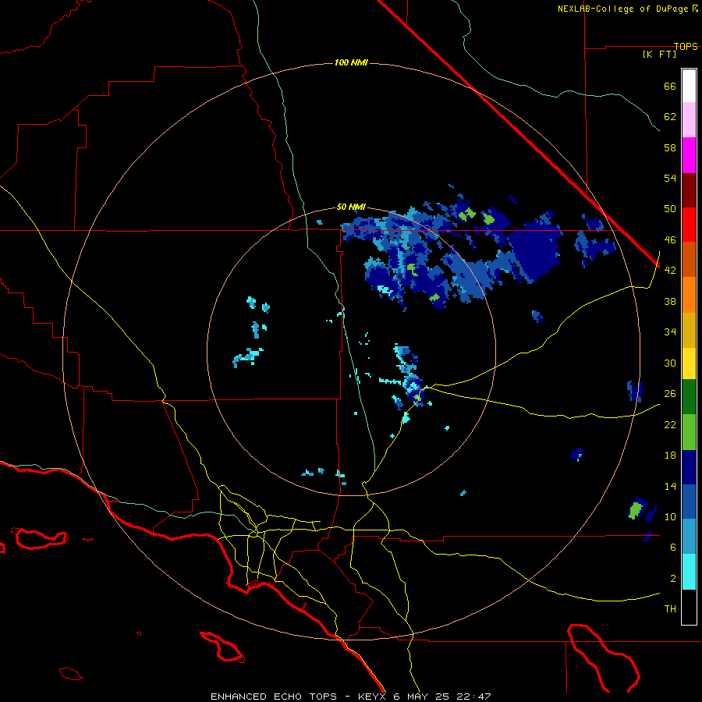The width and height of the screenshot is (702, 702).
Task: Click the dark red 50-54 kft legend swatch
Action: coord(689,190)
